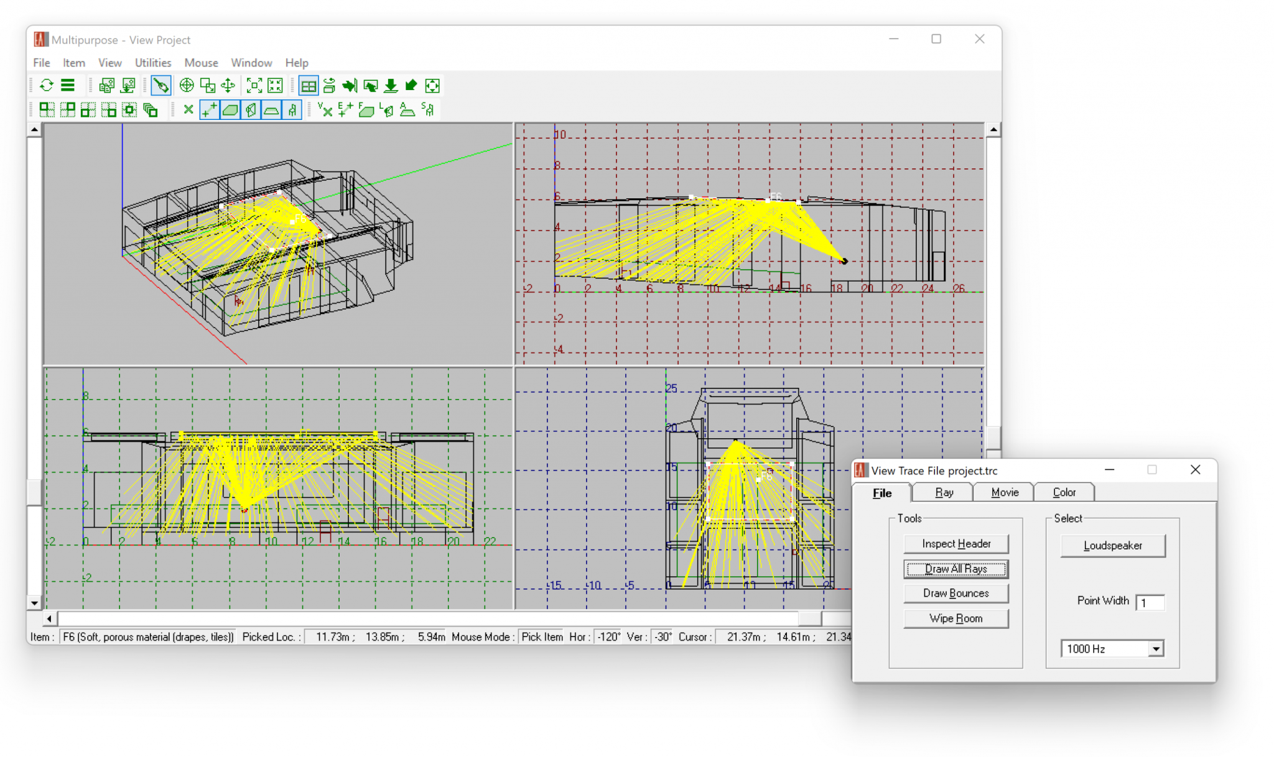1274x757 pixels.
Task: Open the Mouse menu
Action: (201, 63)
